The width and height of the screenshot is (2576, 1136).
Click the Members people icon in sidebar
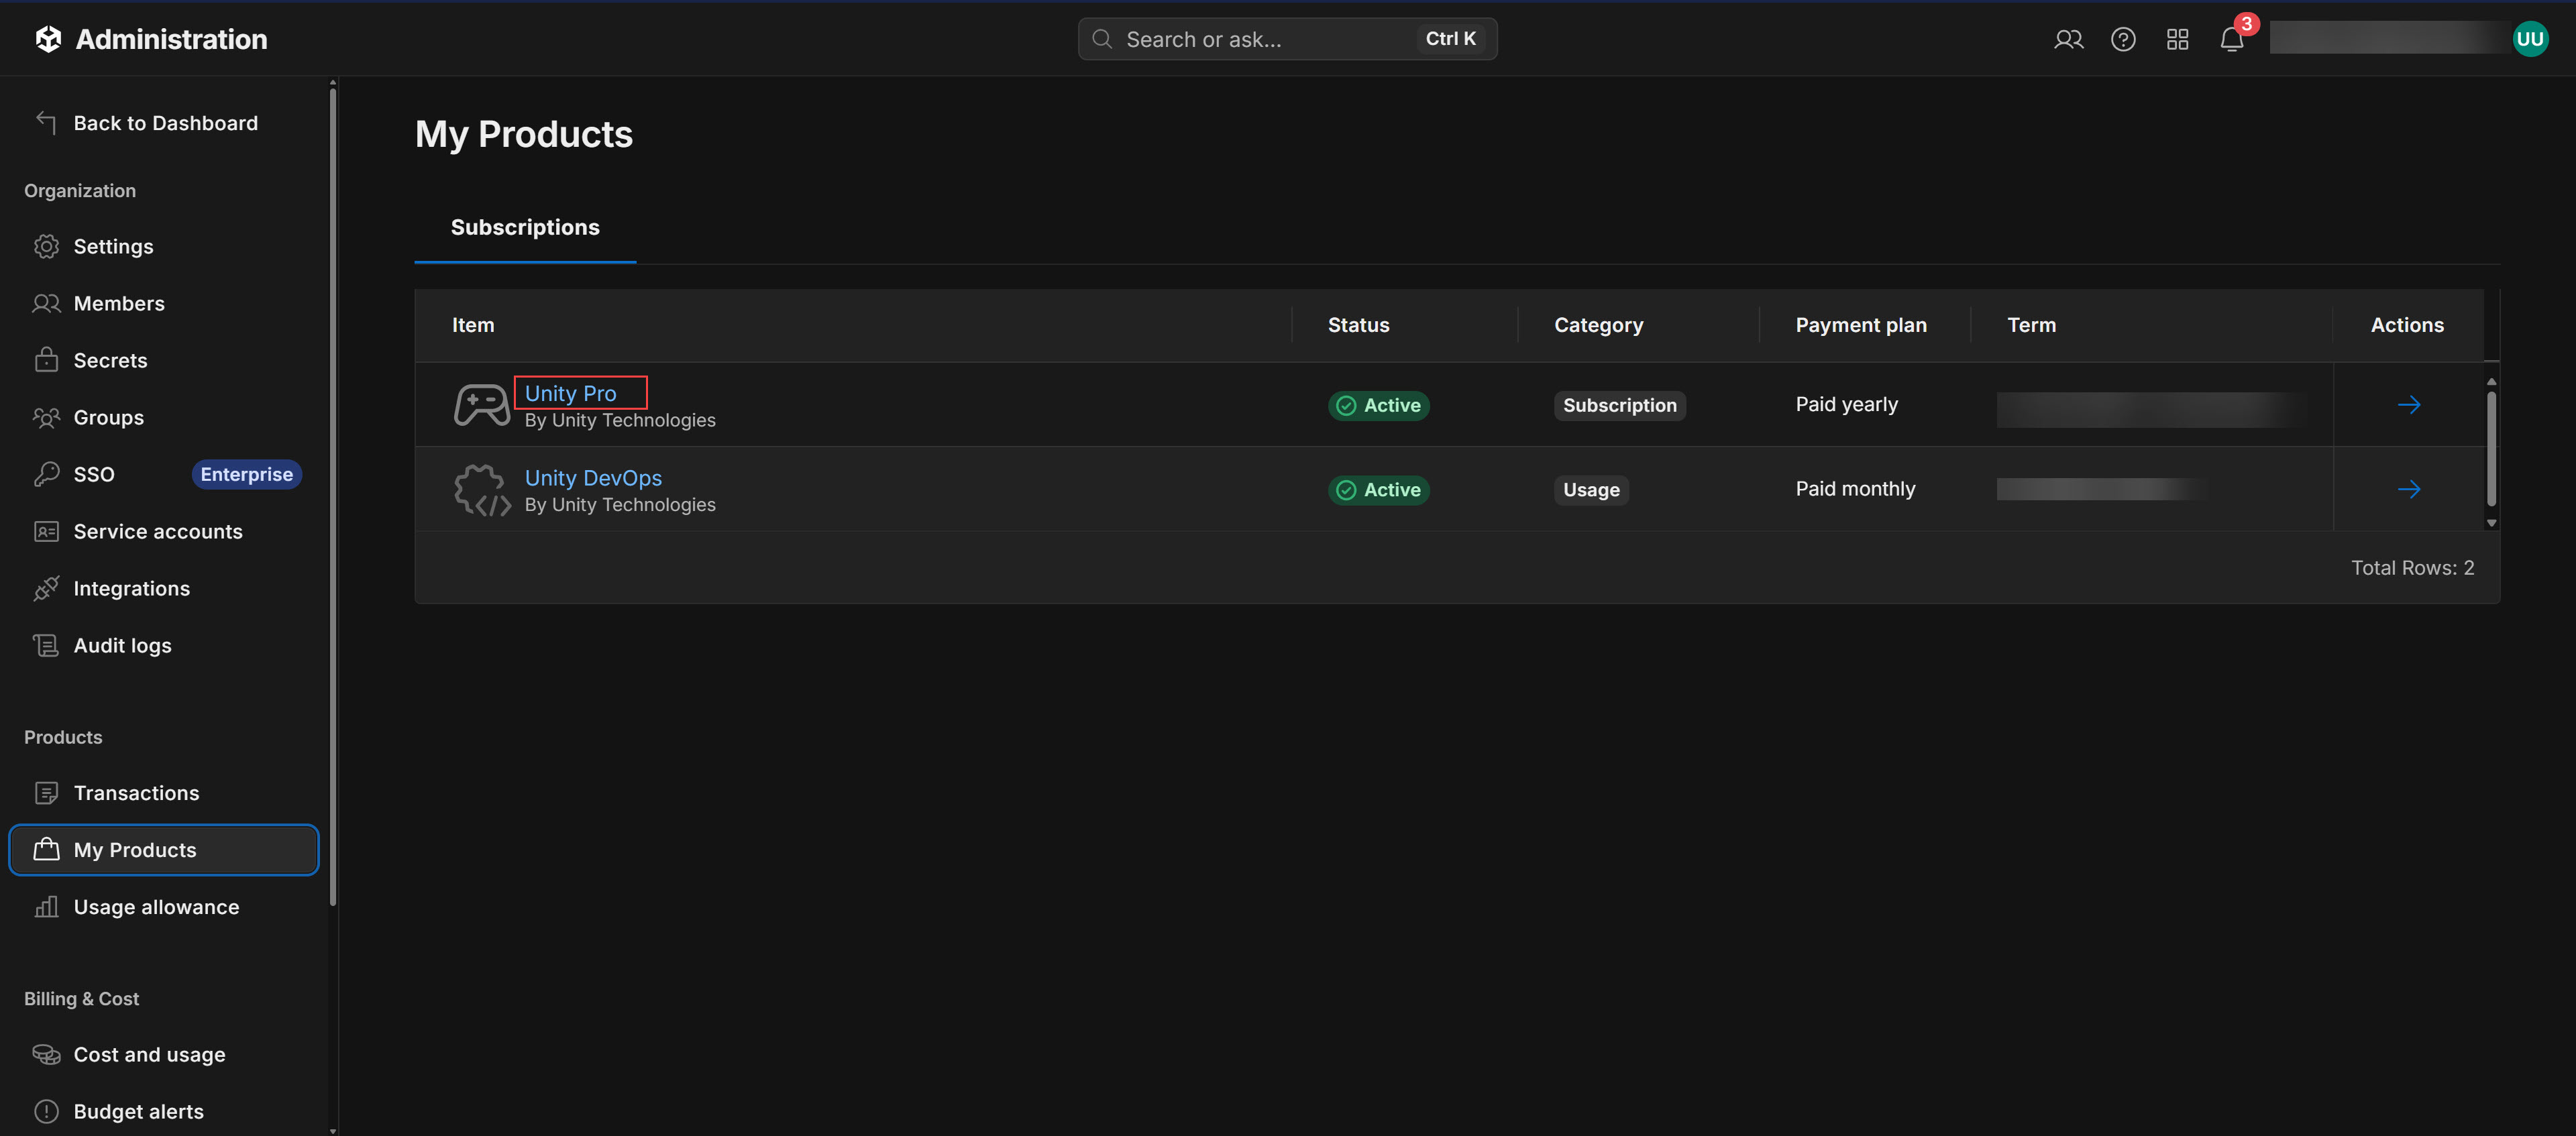(x=46, y=303)
